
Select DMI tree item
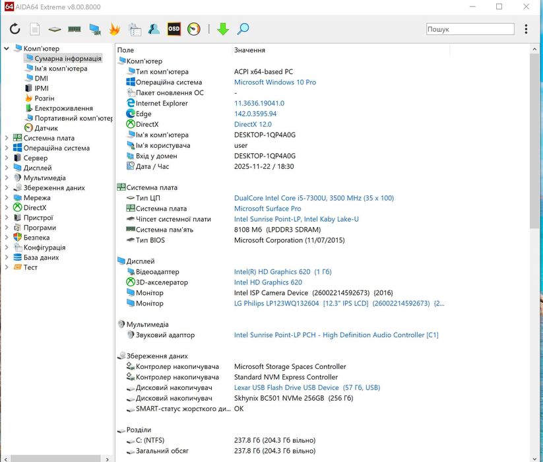(x=41, y=79)
